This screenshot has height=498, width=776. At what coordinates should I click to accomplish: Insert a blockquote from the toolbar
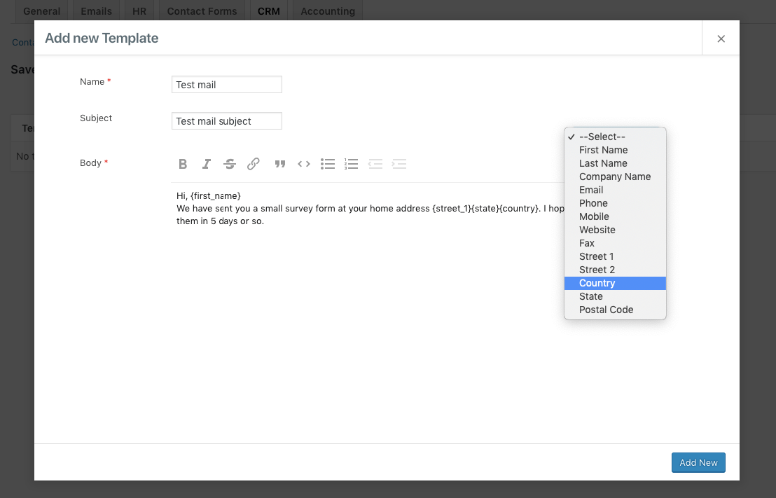point(279,164)
